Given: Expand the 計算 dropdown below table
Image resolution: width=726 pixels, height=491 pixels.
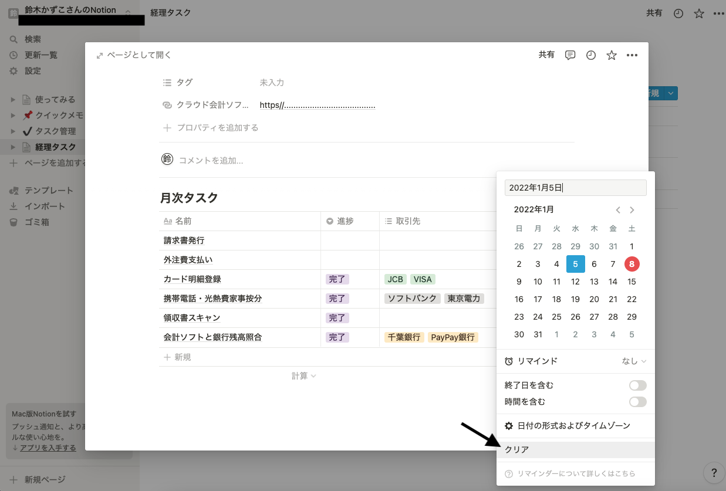Looking at the screenshot, I should 304,376.
